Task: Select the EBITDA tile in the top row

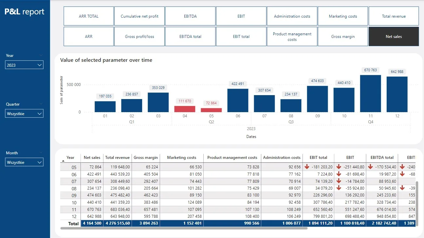Action: click(x=191, y=16)
